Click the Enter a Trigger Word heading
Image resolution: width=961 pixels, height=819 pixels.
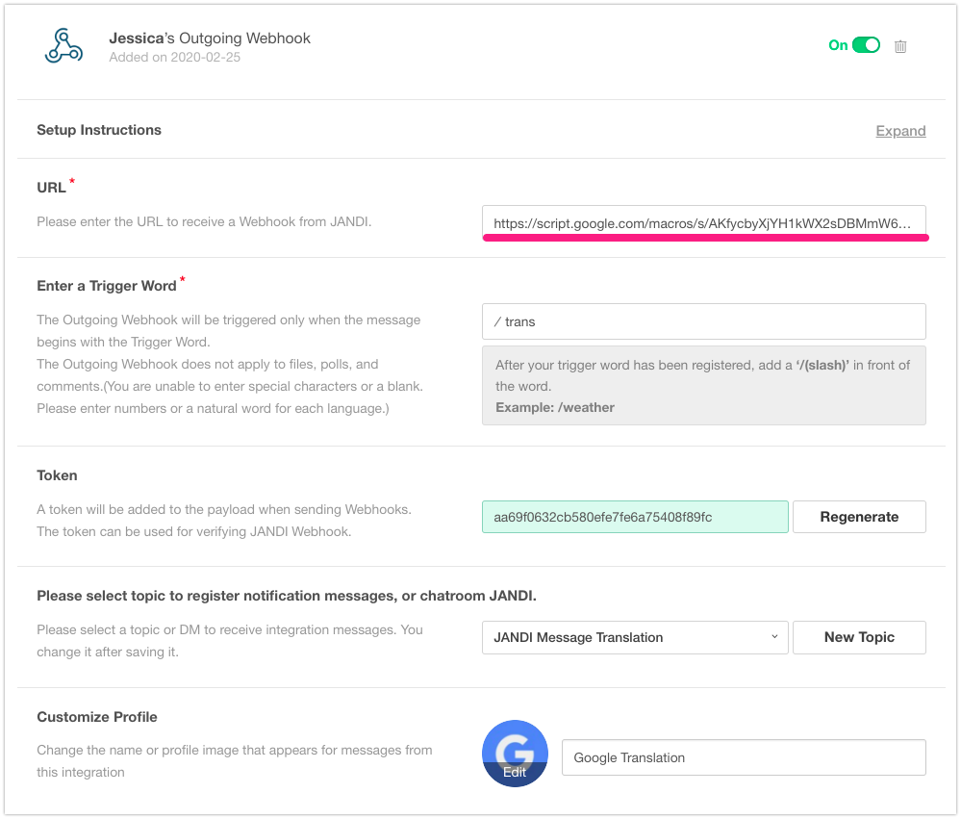click(107, 286)
